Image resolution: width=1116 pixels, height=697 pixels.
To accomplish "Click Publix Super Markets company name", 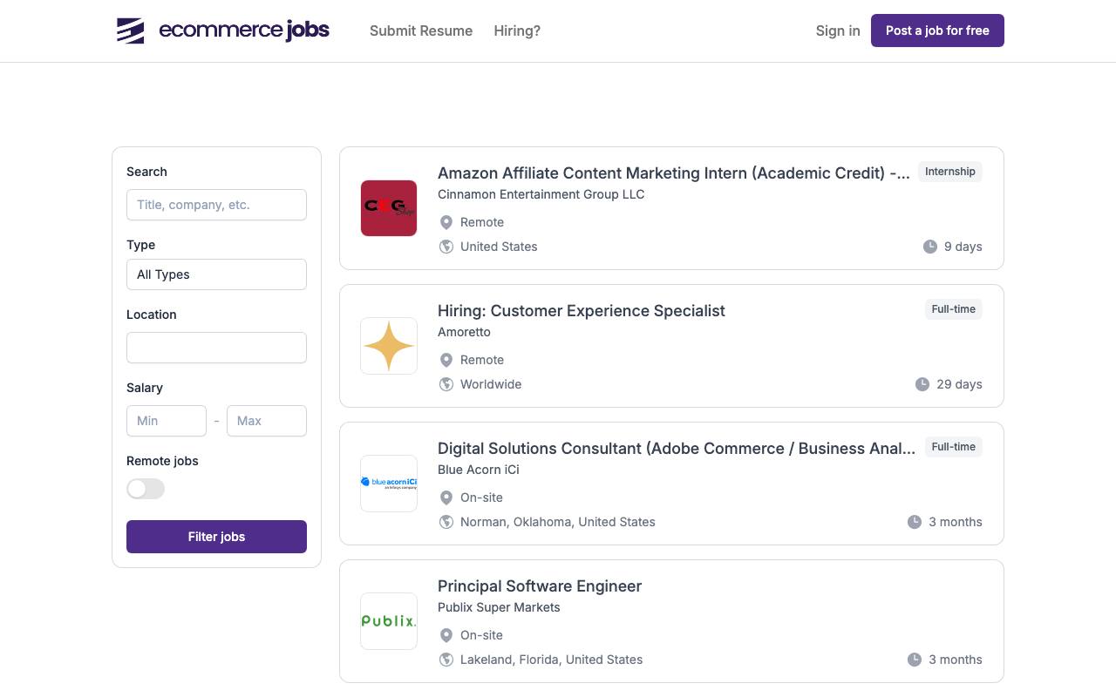I will point(499,607).
